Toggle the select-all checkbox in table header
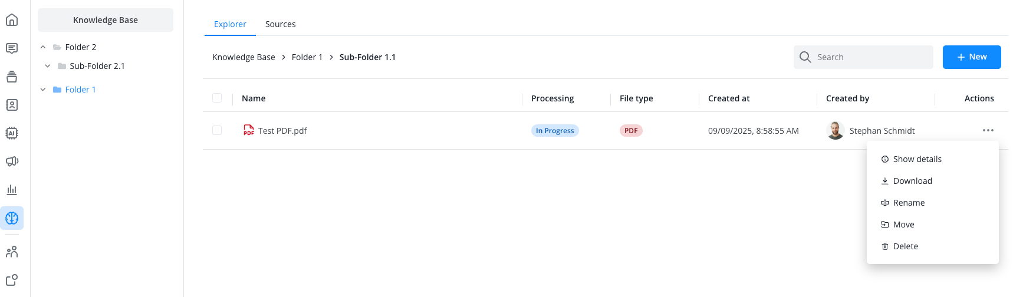Screen dimensions: 1013x297 tap(217, 98)
